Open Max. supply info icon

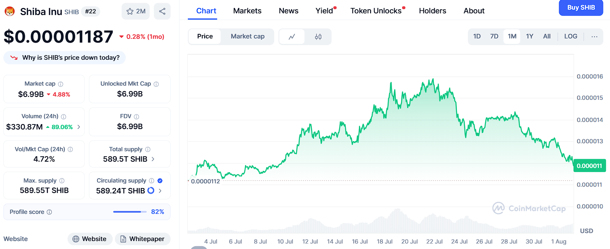point(62,181)
